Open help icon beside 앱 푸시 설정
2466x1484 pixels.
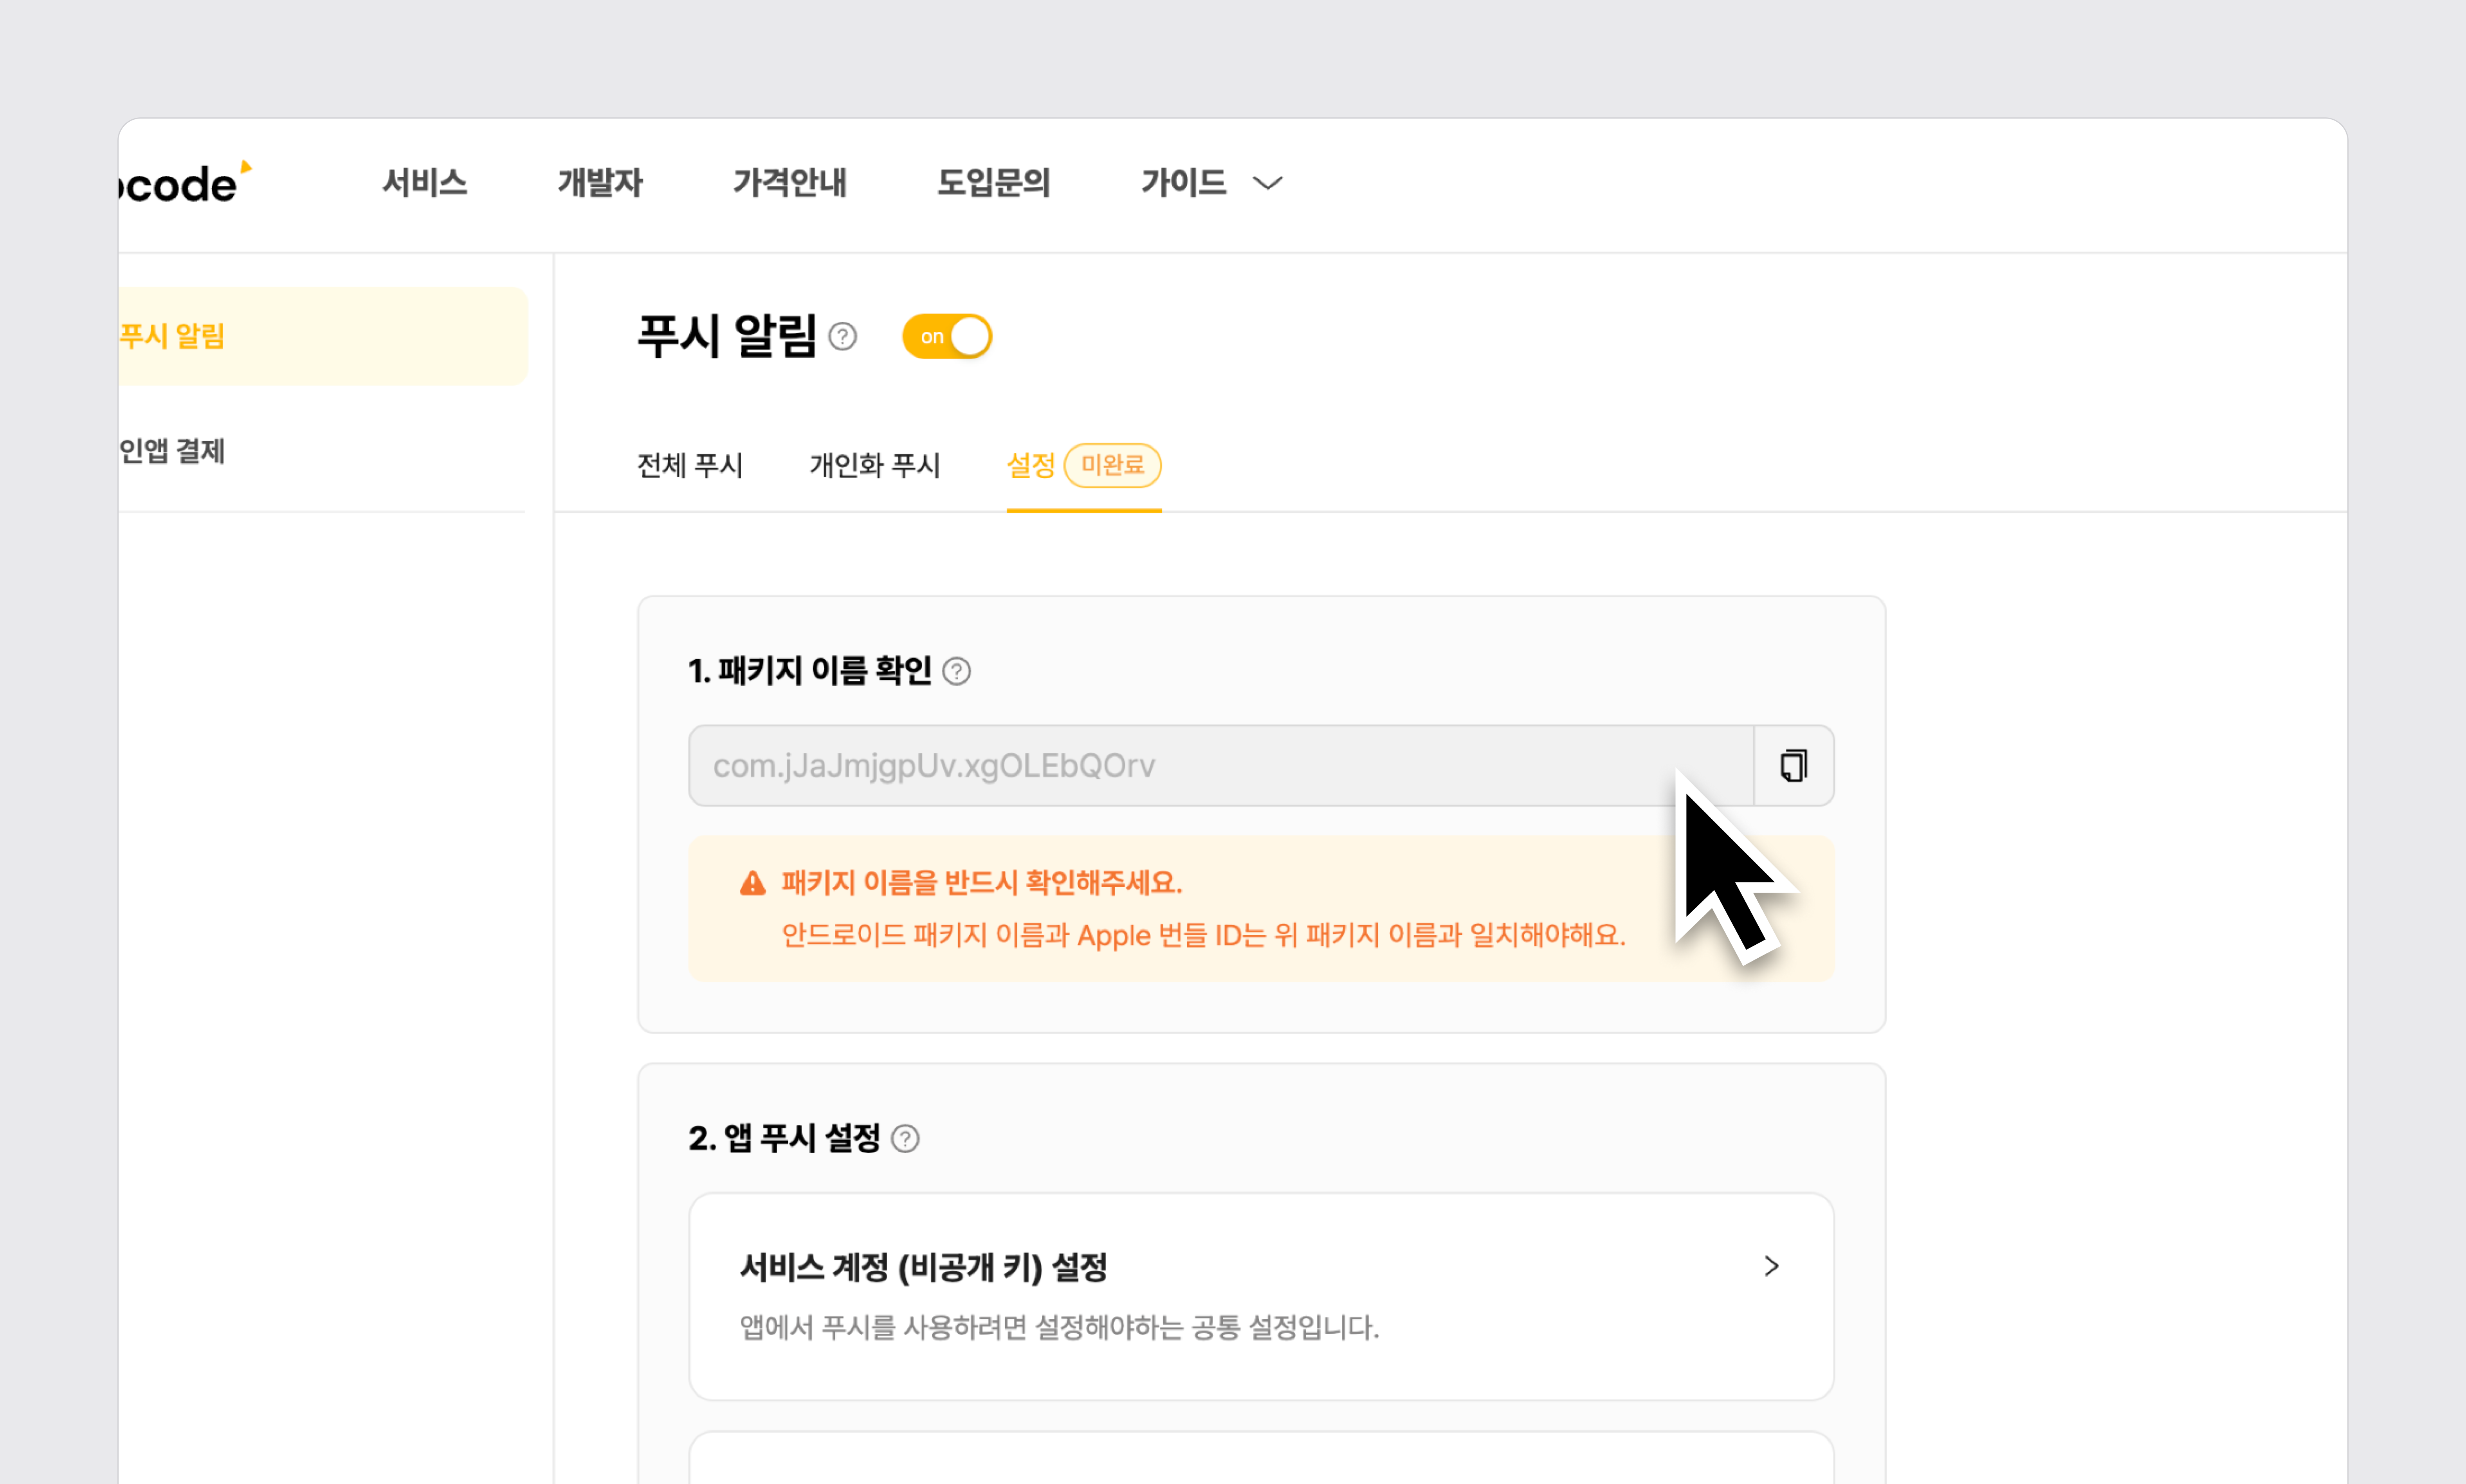905,1139
